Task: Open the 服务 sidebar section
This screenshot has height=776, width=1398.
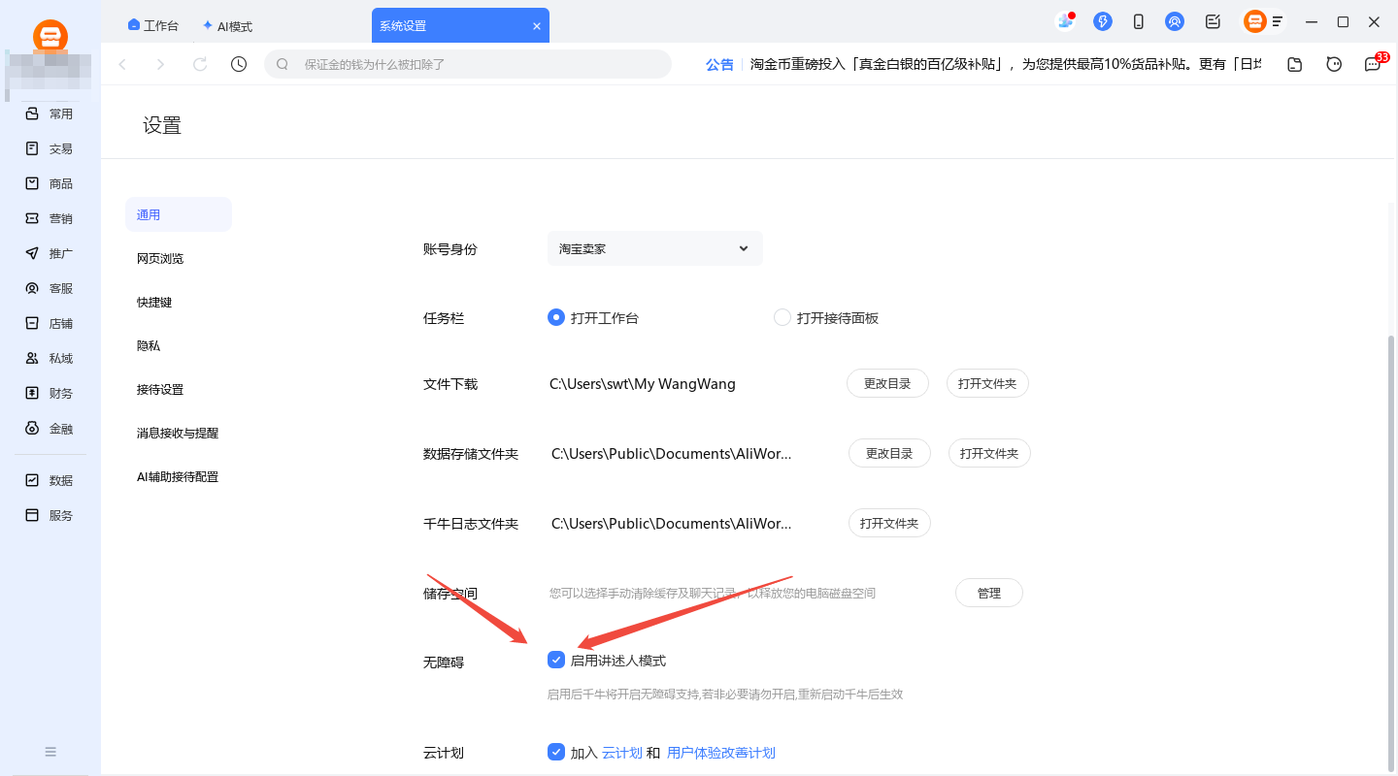Action: point(50,515)
